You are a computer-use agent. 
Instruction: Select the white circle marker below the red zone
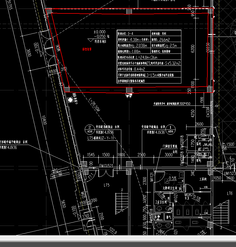point(70,100)
